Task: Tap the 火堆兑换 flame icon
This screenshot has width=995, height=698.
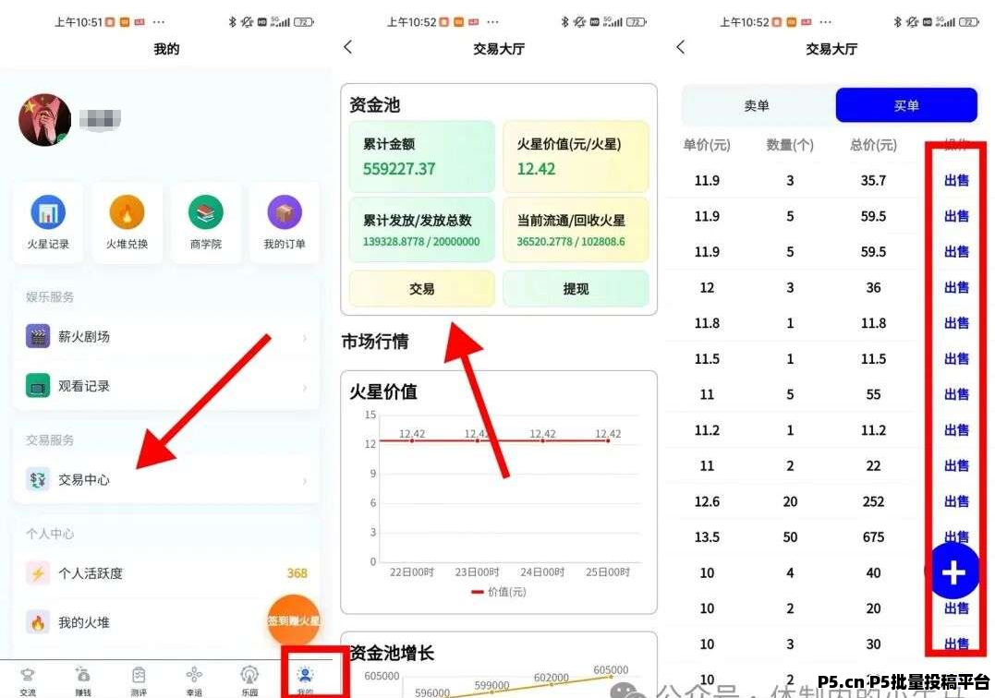Action: [x=127, y=214]
